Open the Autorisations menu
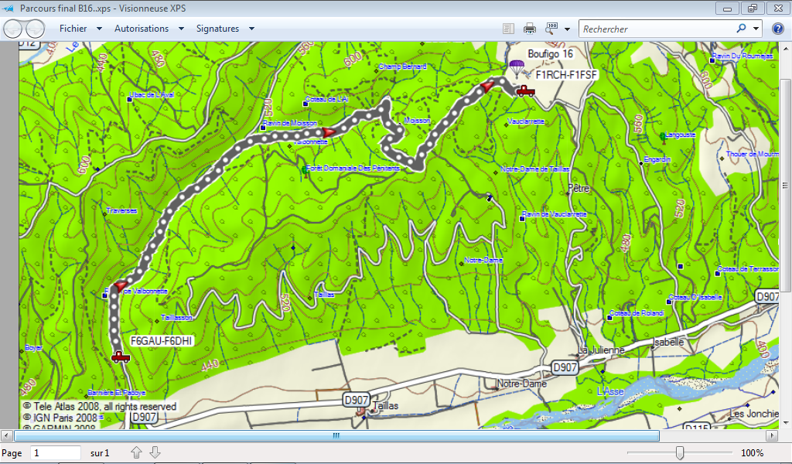The image size is (792, 464). click(x=148, y=29)
